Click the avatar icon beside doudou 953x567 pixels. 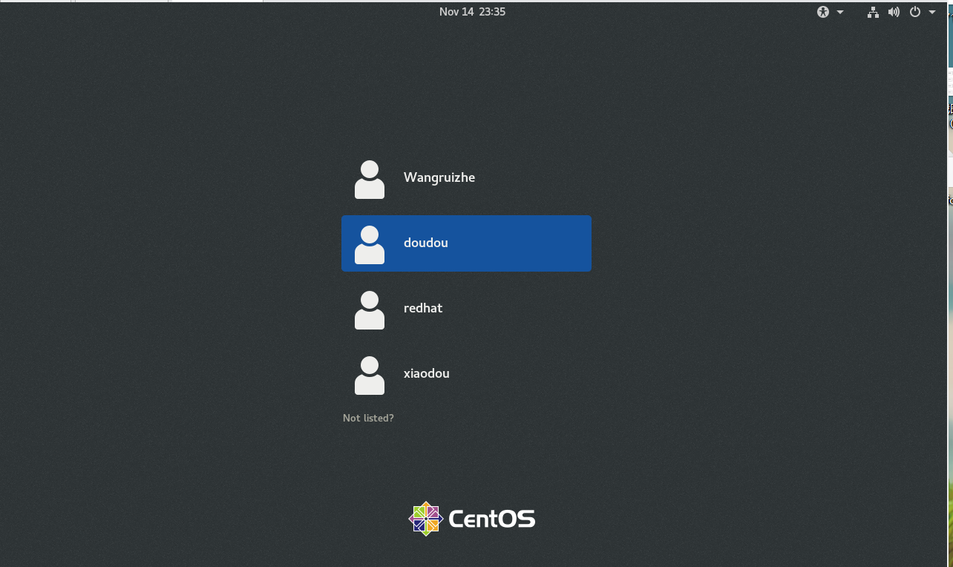point(370,245)
